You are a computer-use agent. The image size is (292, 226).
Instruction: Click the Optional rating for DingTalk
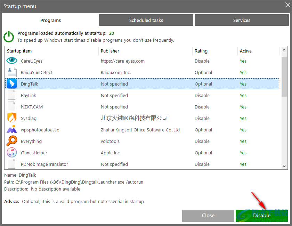tap(203, 84)
